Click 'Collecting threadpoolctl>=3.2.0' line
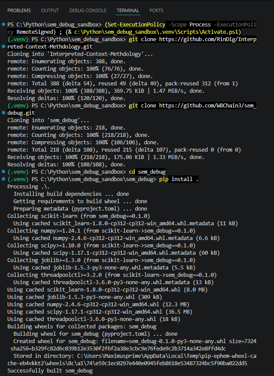 click(x=112, y=275)
